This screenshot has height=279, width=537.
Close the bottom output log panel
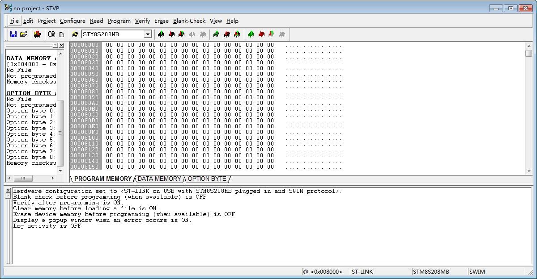(8, 191)
